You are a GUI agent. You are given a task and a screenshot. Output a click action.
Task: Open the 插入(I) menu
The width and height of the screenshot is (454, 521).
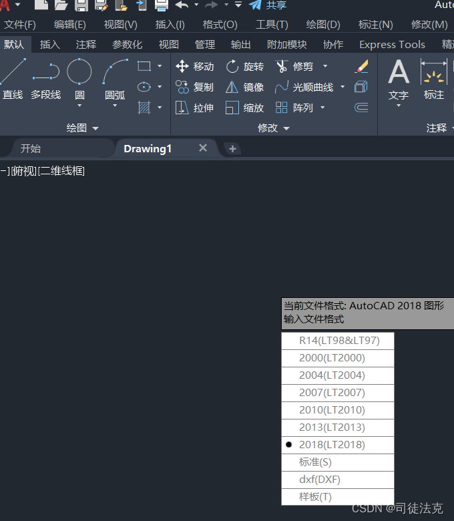point(170,25)
